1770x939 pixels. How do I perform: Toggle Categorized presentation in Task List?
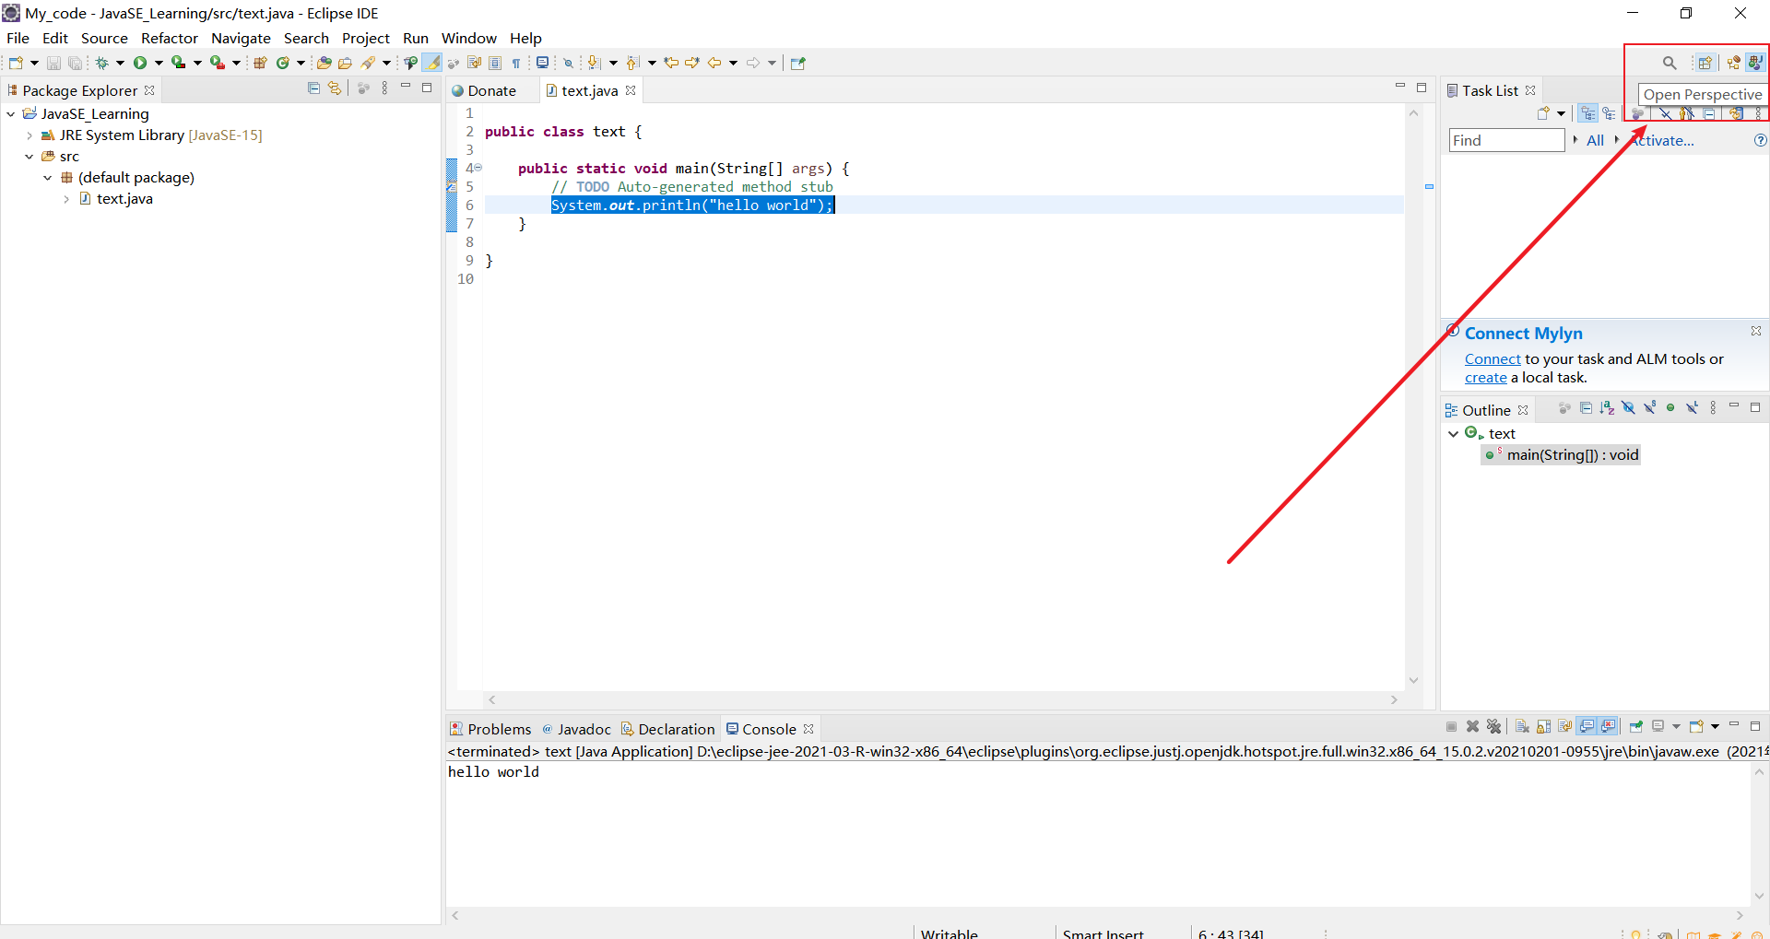click(x=1587, y=113)
